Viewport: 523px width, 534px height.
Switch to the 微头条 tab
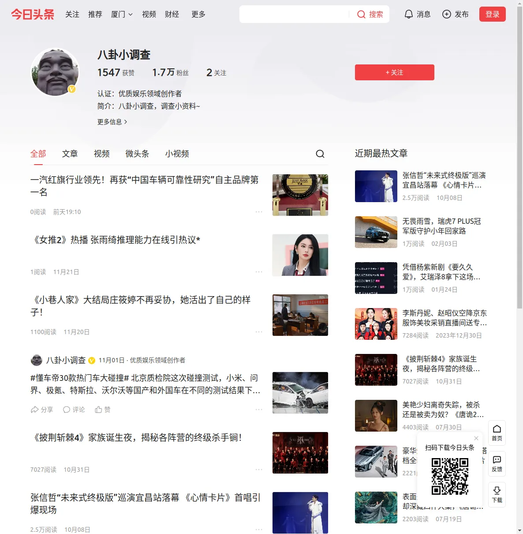point(138,154)
